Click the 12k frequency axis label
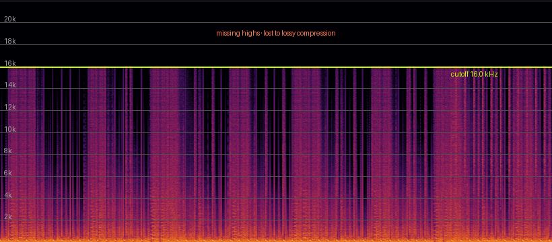Image resolution: width=552 pixels, height=242 pixels. [x=10, y=108]
